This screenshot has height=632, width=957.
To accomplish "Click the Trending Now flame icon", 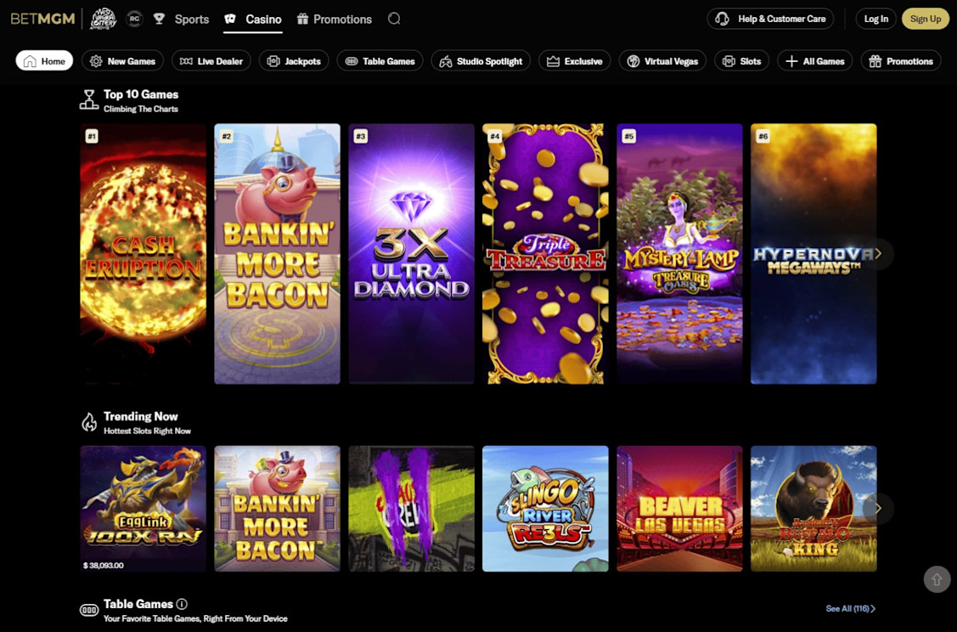I will [89, 422].
